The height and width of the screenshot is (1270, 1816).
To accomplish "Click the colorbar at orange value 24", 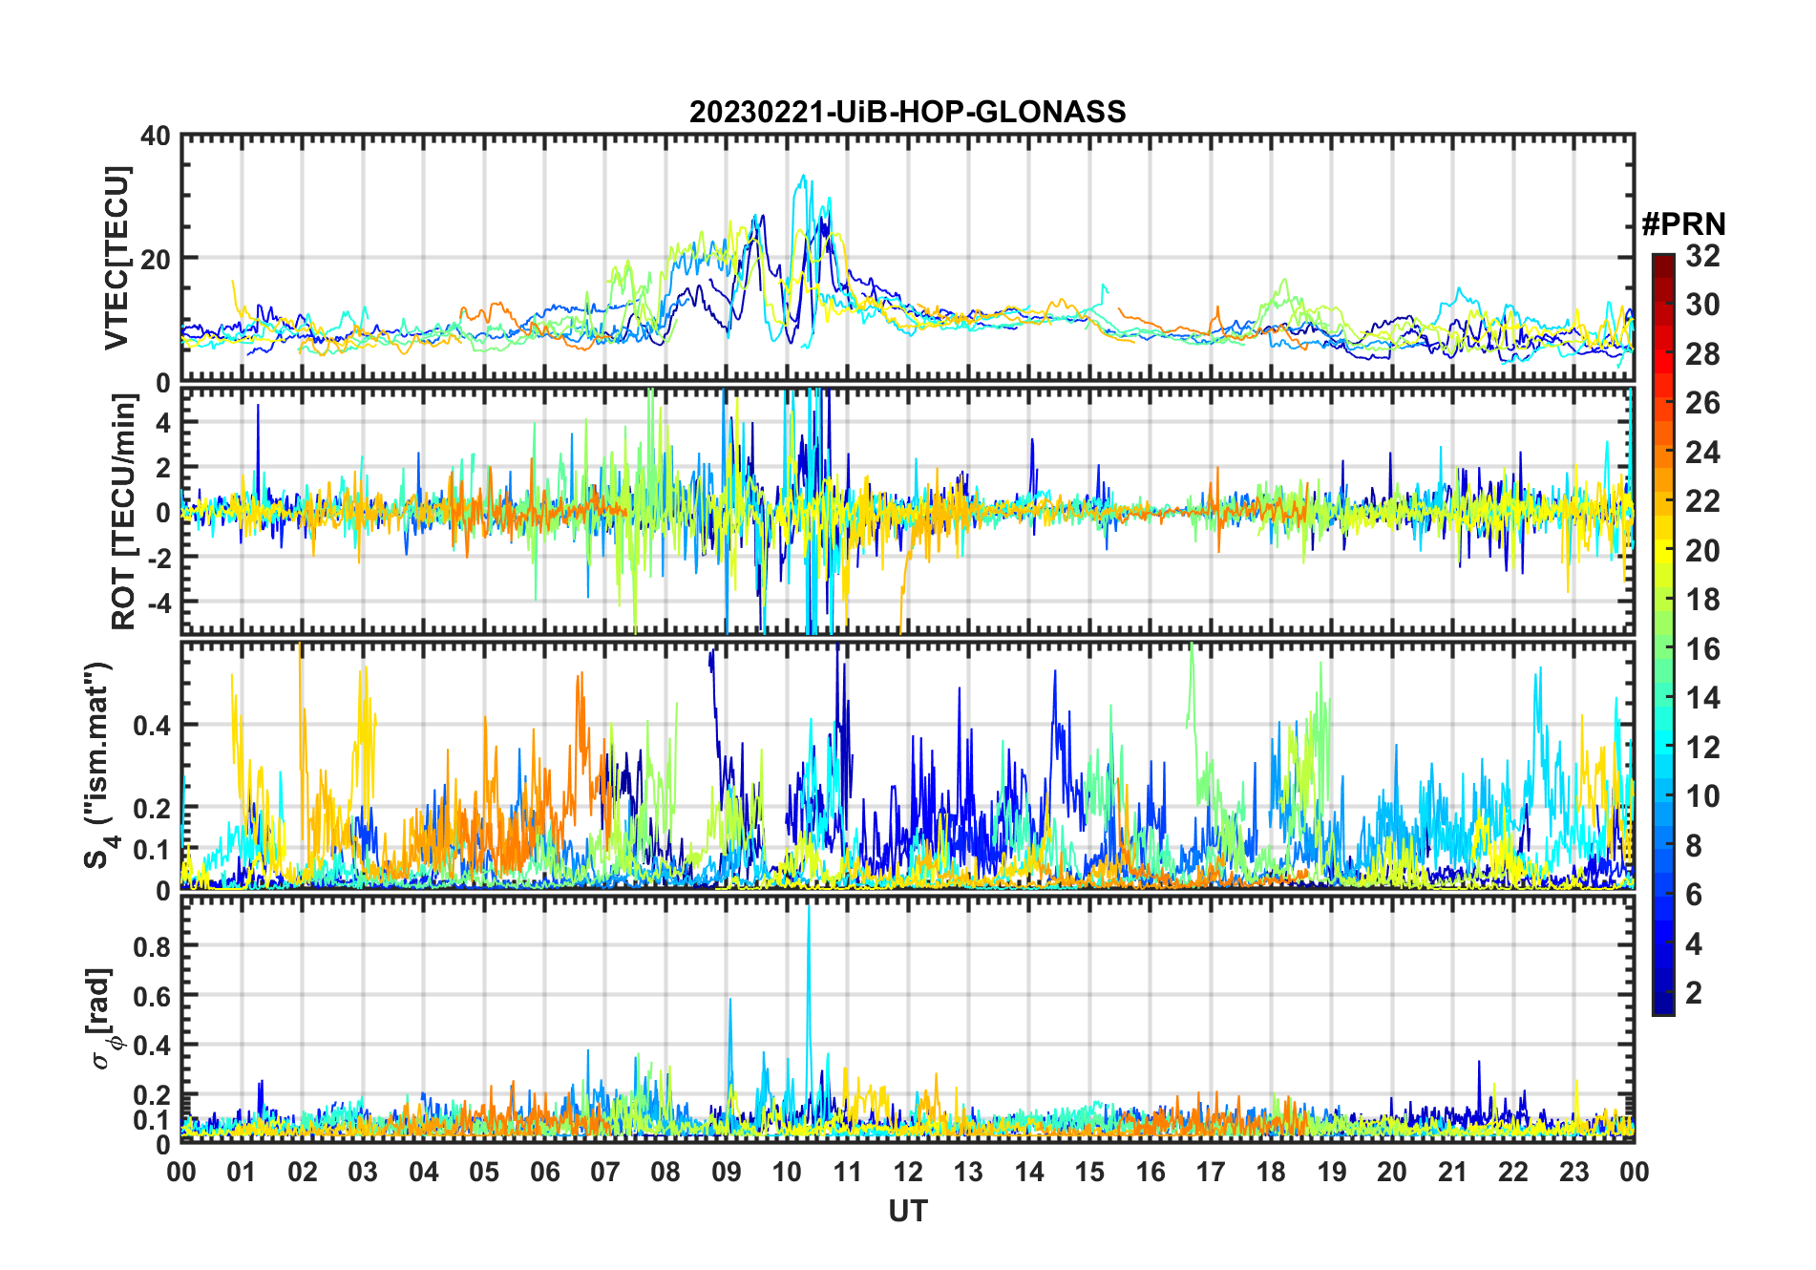I will (x=1663, y=453).
